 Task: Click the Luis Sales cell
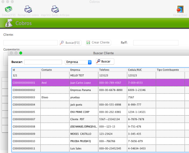tap(84, 148)
